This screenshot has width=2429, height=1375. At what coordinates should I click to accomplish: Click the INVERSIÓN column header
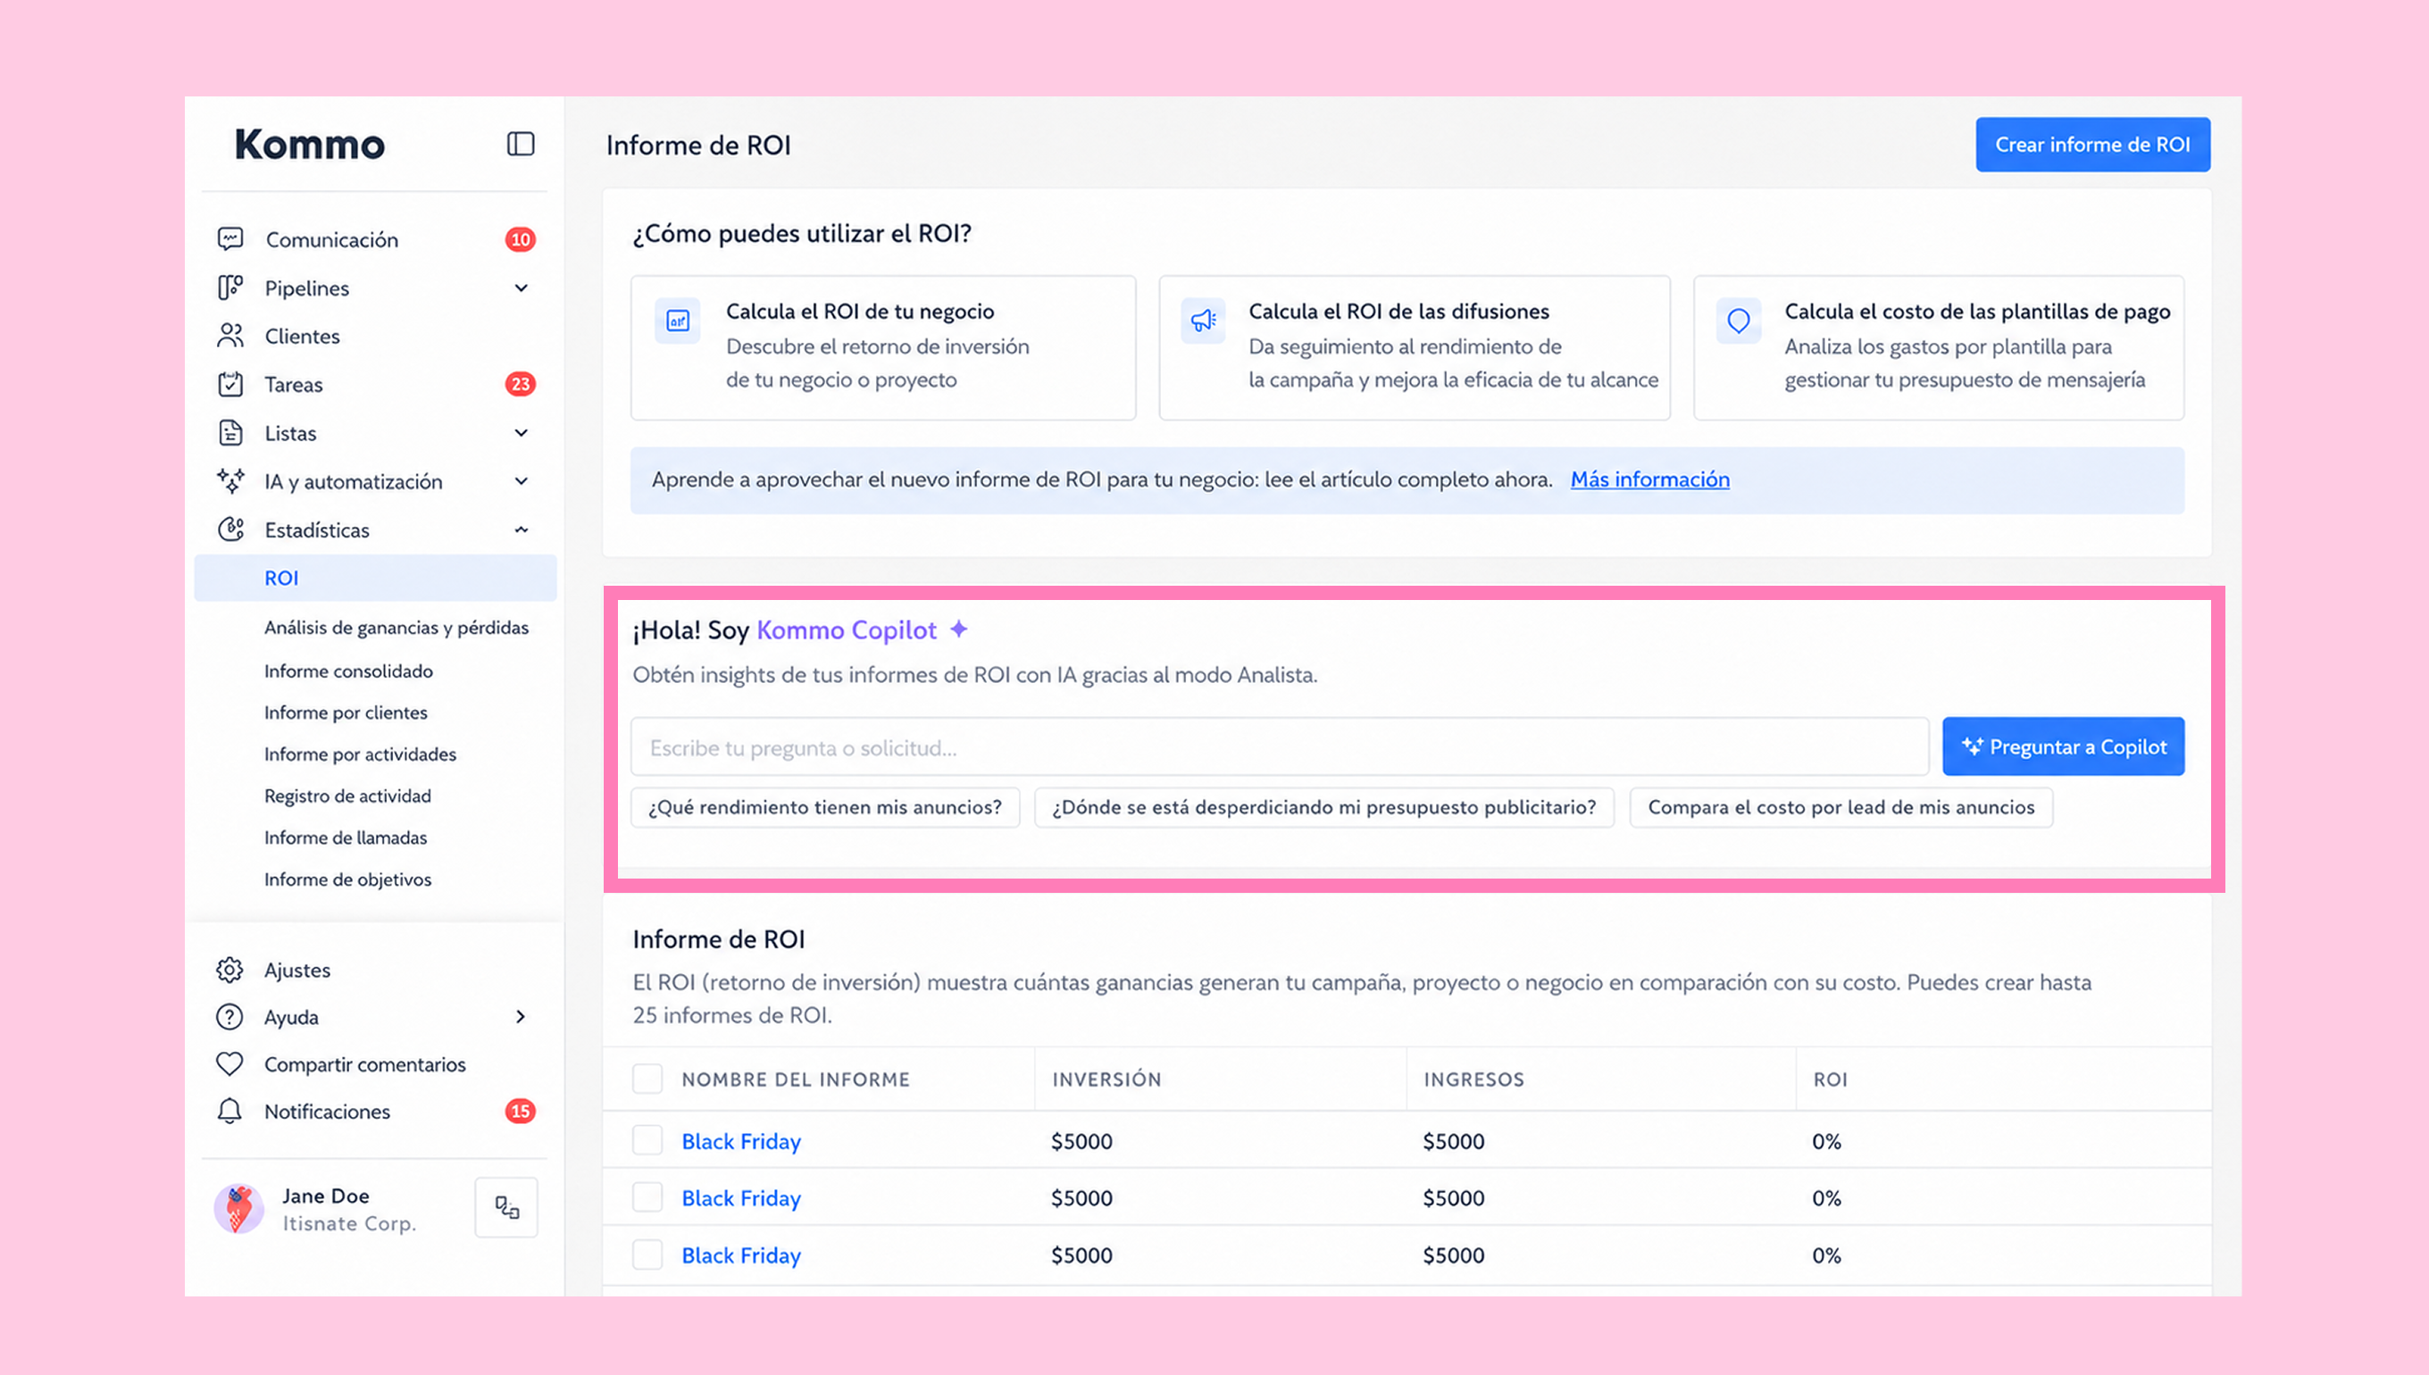[1106, 1079]
